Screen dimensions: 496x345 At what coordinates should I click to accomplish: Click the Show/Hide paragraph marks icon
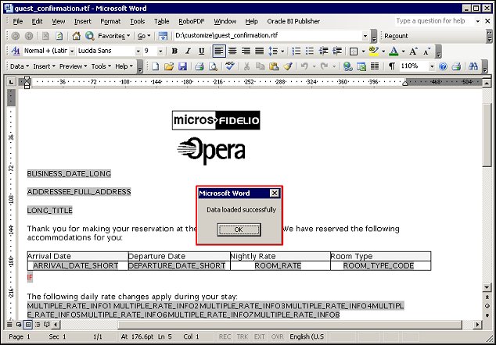[391, 66]
